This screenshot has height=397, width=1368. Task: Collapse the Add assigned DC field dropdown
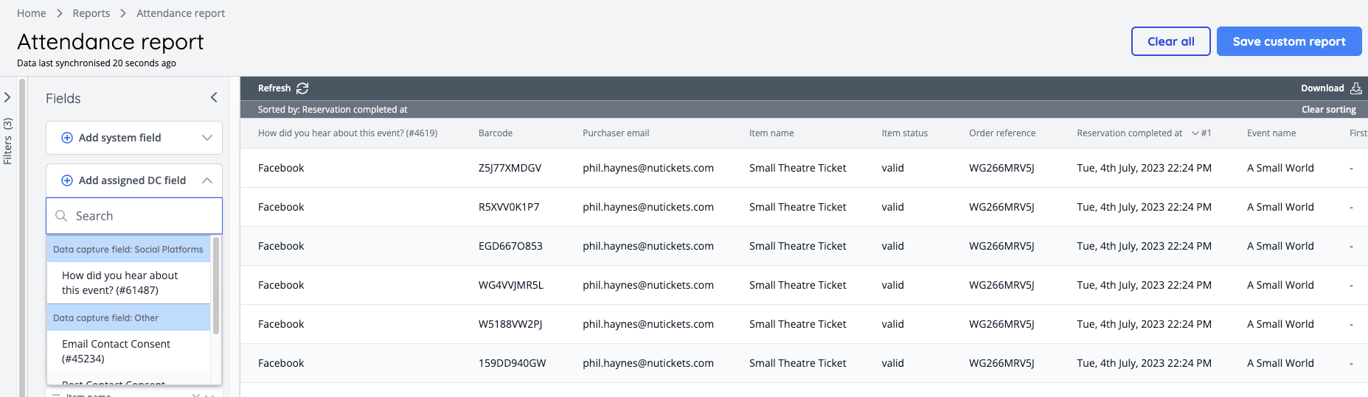206,180
